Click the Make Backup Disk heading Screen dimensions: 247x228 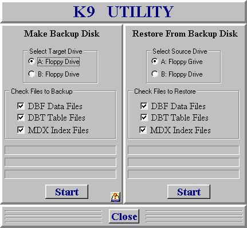click(x=62, y=34)
